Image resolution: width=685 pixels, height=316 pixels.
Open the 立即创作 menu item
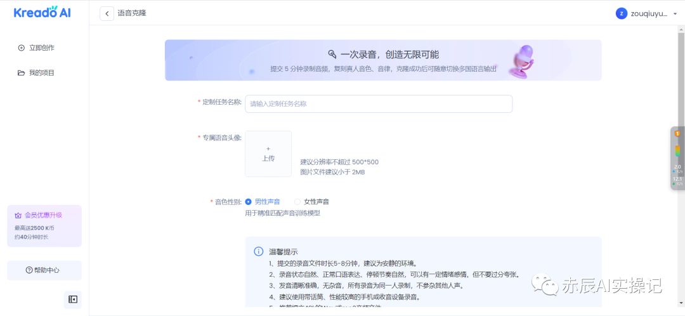(41, 48)
